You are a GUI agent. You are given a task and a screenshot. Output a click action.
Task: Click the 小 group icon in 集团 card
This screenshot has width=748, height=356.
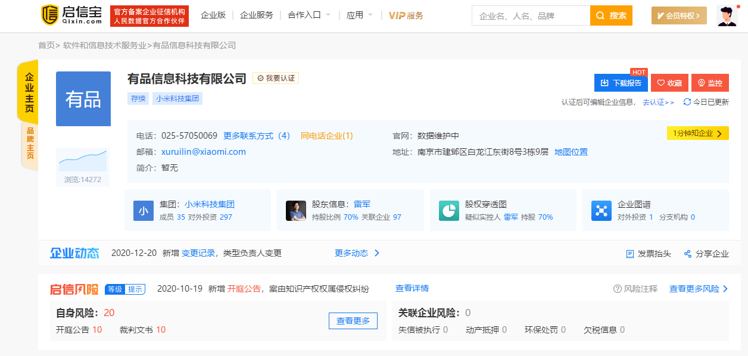coord(144,211)
